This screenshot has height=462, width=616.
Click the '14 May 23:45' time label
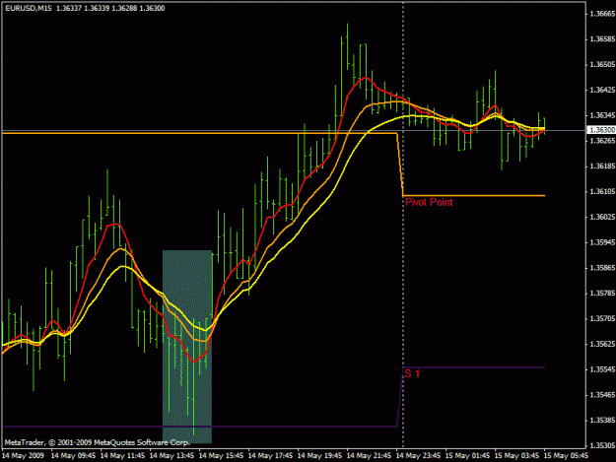(418, 456)
